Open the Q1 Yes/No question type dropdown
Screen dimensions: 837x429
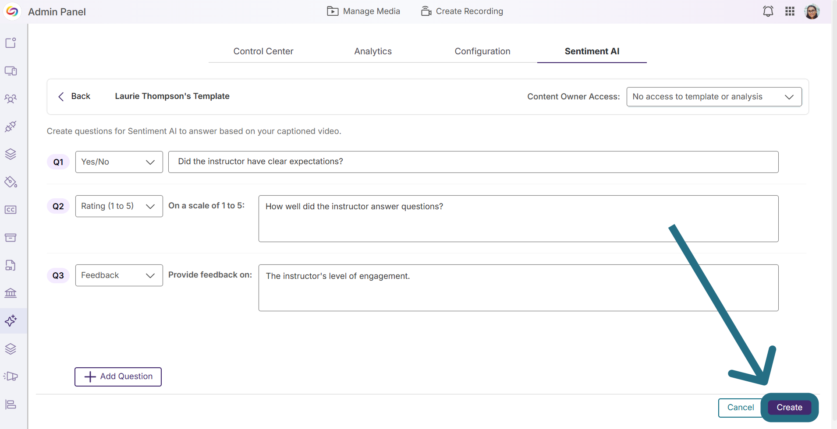[x=119, y=162]
